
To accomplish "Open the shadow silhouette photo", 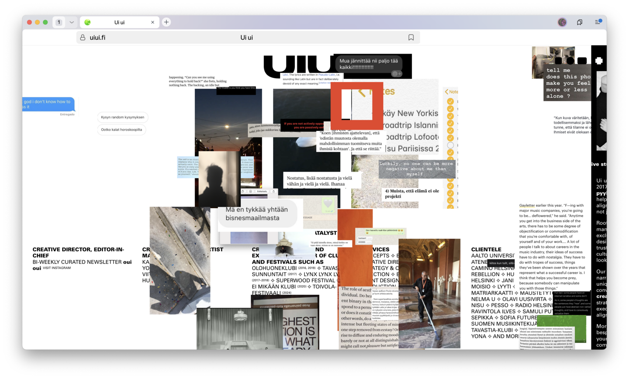I will coord(219,179).
